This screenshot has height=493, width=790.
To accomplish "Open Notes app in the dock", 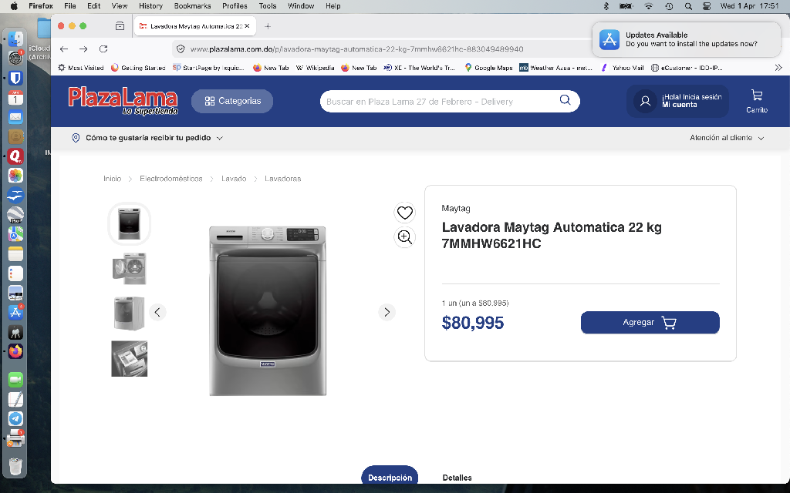I will click(x=15, y=253).
